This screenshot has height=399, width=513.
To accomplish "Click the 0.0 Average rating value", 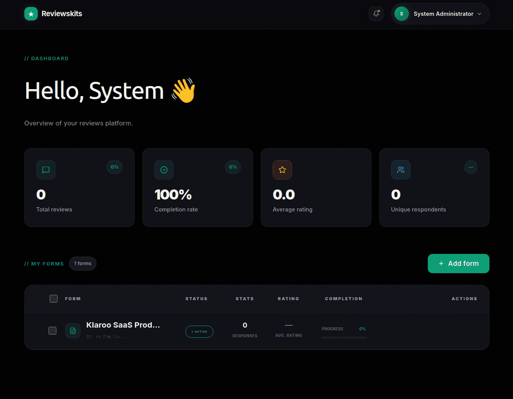I will 284,194.
